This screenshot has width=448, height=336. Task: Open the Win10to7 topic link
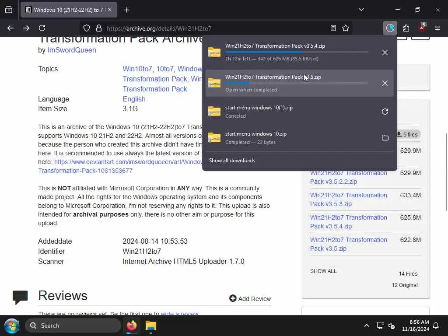coord(137,69)
